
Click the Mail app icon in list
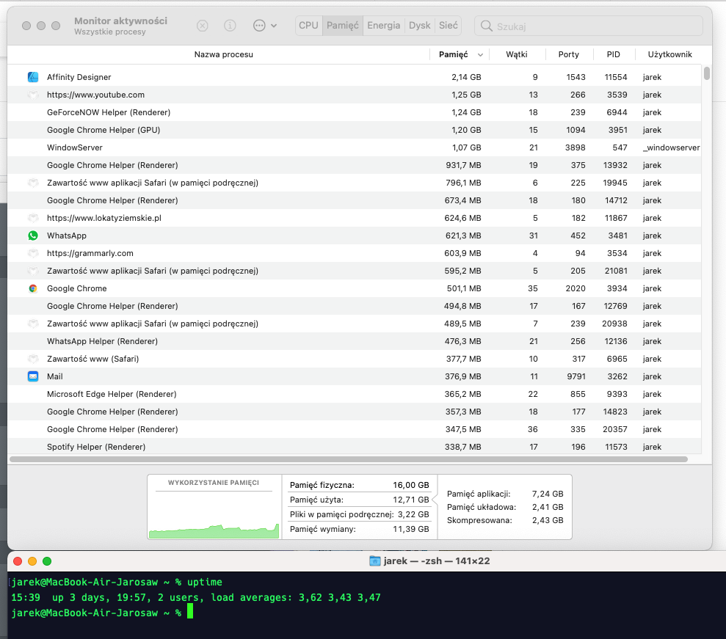point(33,376)
